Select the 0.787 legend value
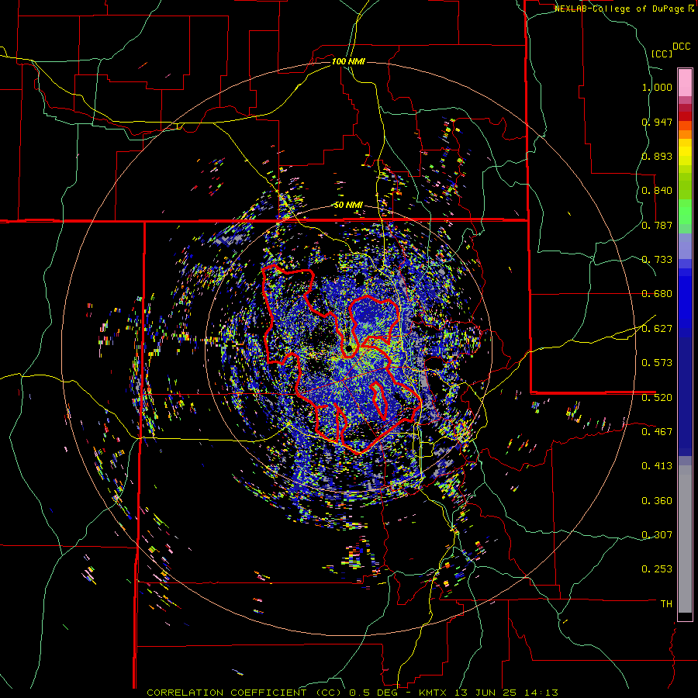This screenshot has height=698, width=698. [x=657, y=225]
